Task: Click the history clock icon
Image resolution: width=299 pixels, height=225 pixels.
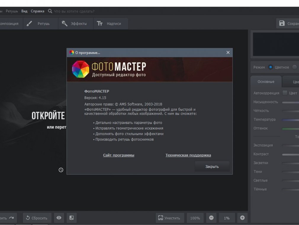Action: pyautogui.click(x=61, y=170)
